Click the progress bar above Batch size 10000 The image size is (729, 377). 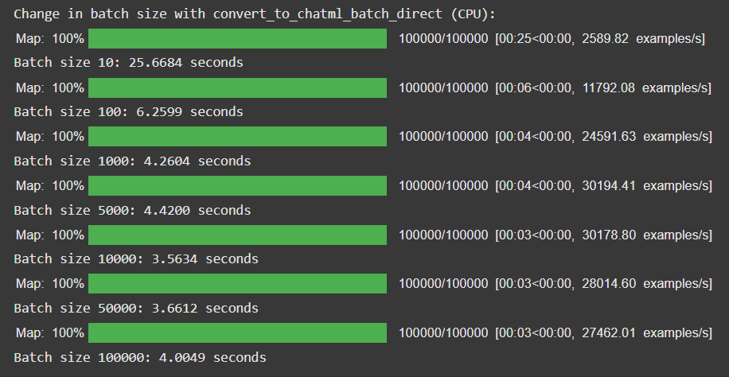(x=237, y=235)
